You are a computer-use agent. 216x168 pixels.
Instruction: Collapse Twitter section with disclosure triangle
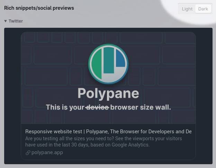tap(6, 21)
